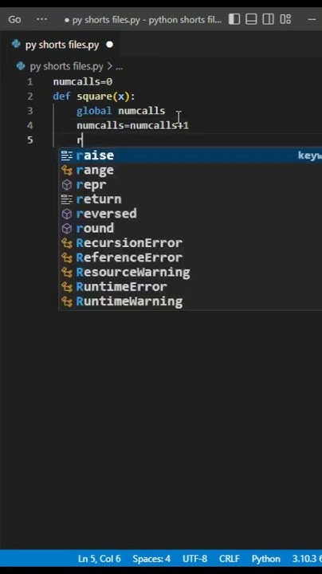Select the reversed suggestion cube icon
The image size is (322, 574).
67,214
